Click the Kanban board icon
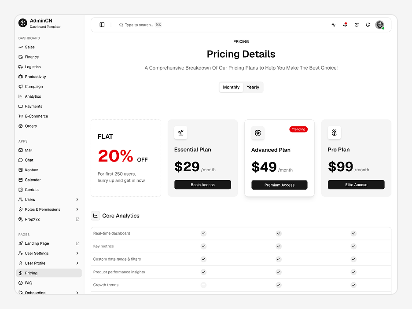The height and width of the screenshot is (309, 412). pos(21,170)
